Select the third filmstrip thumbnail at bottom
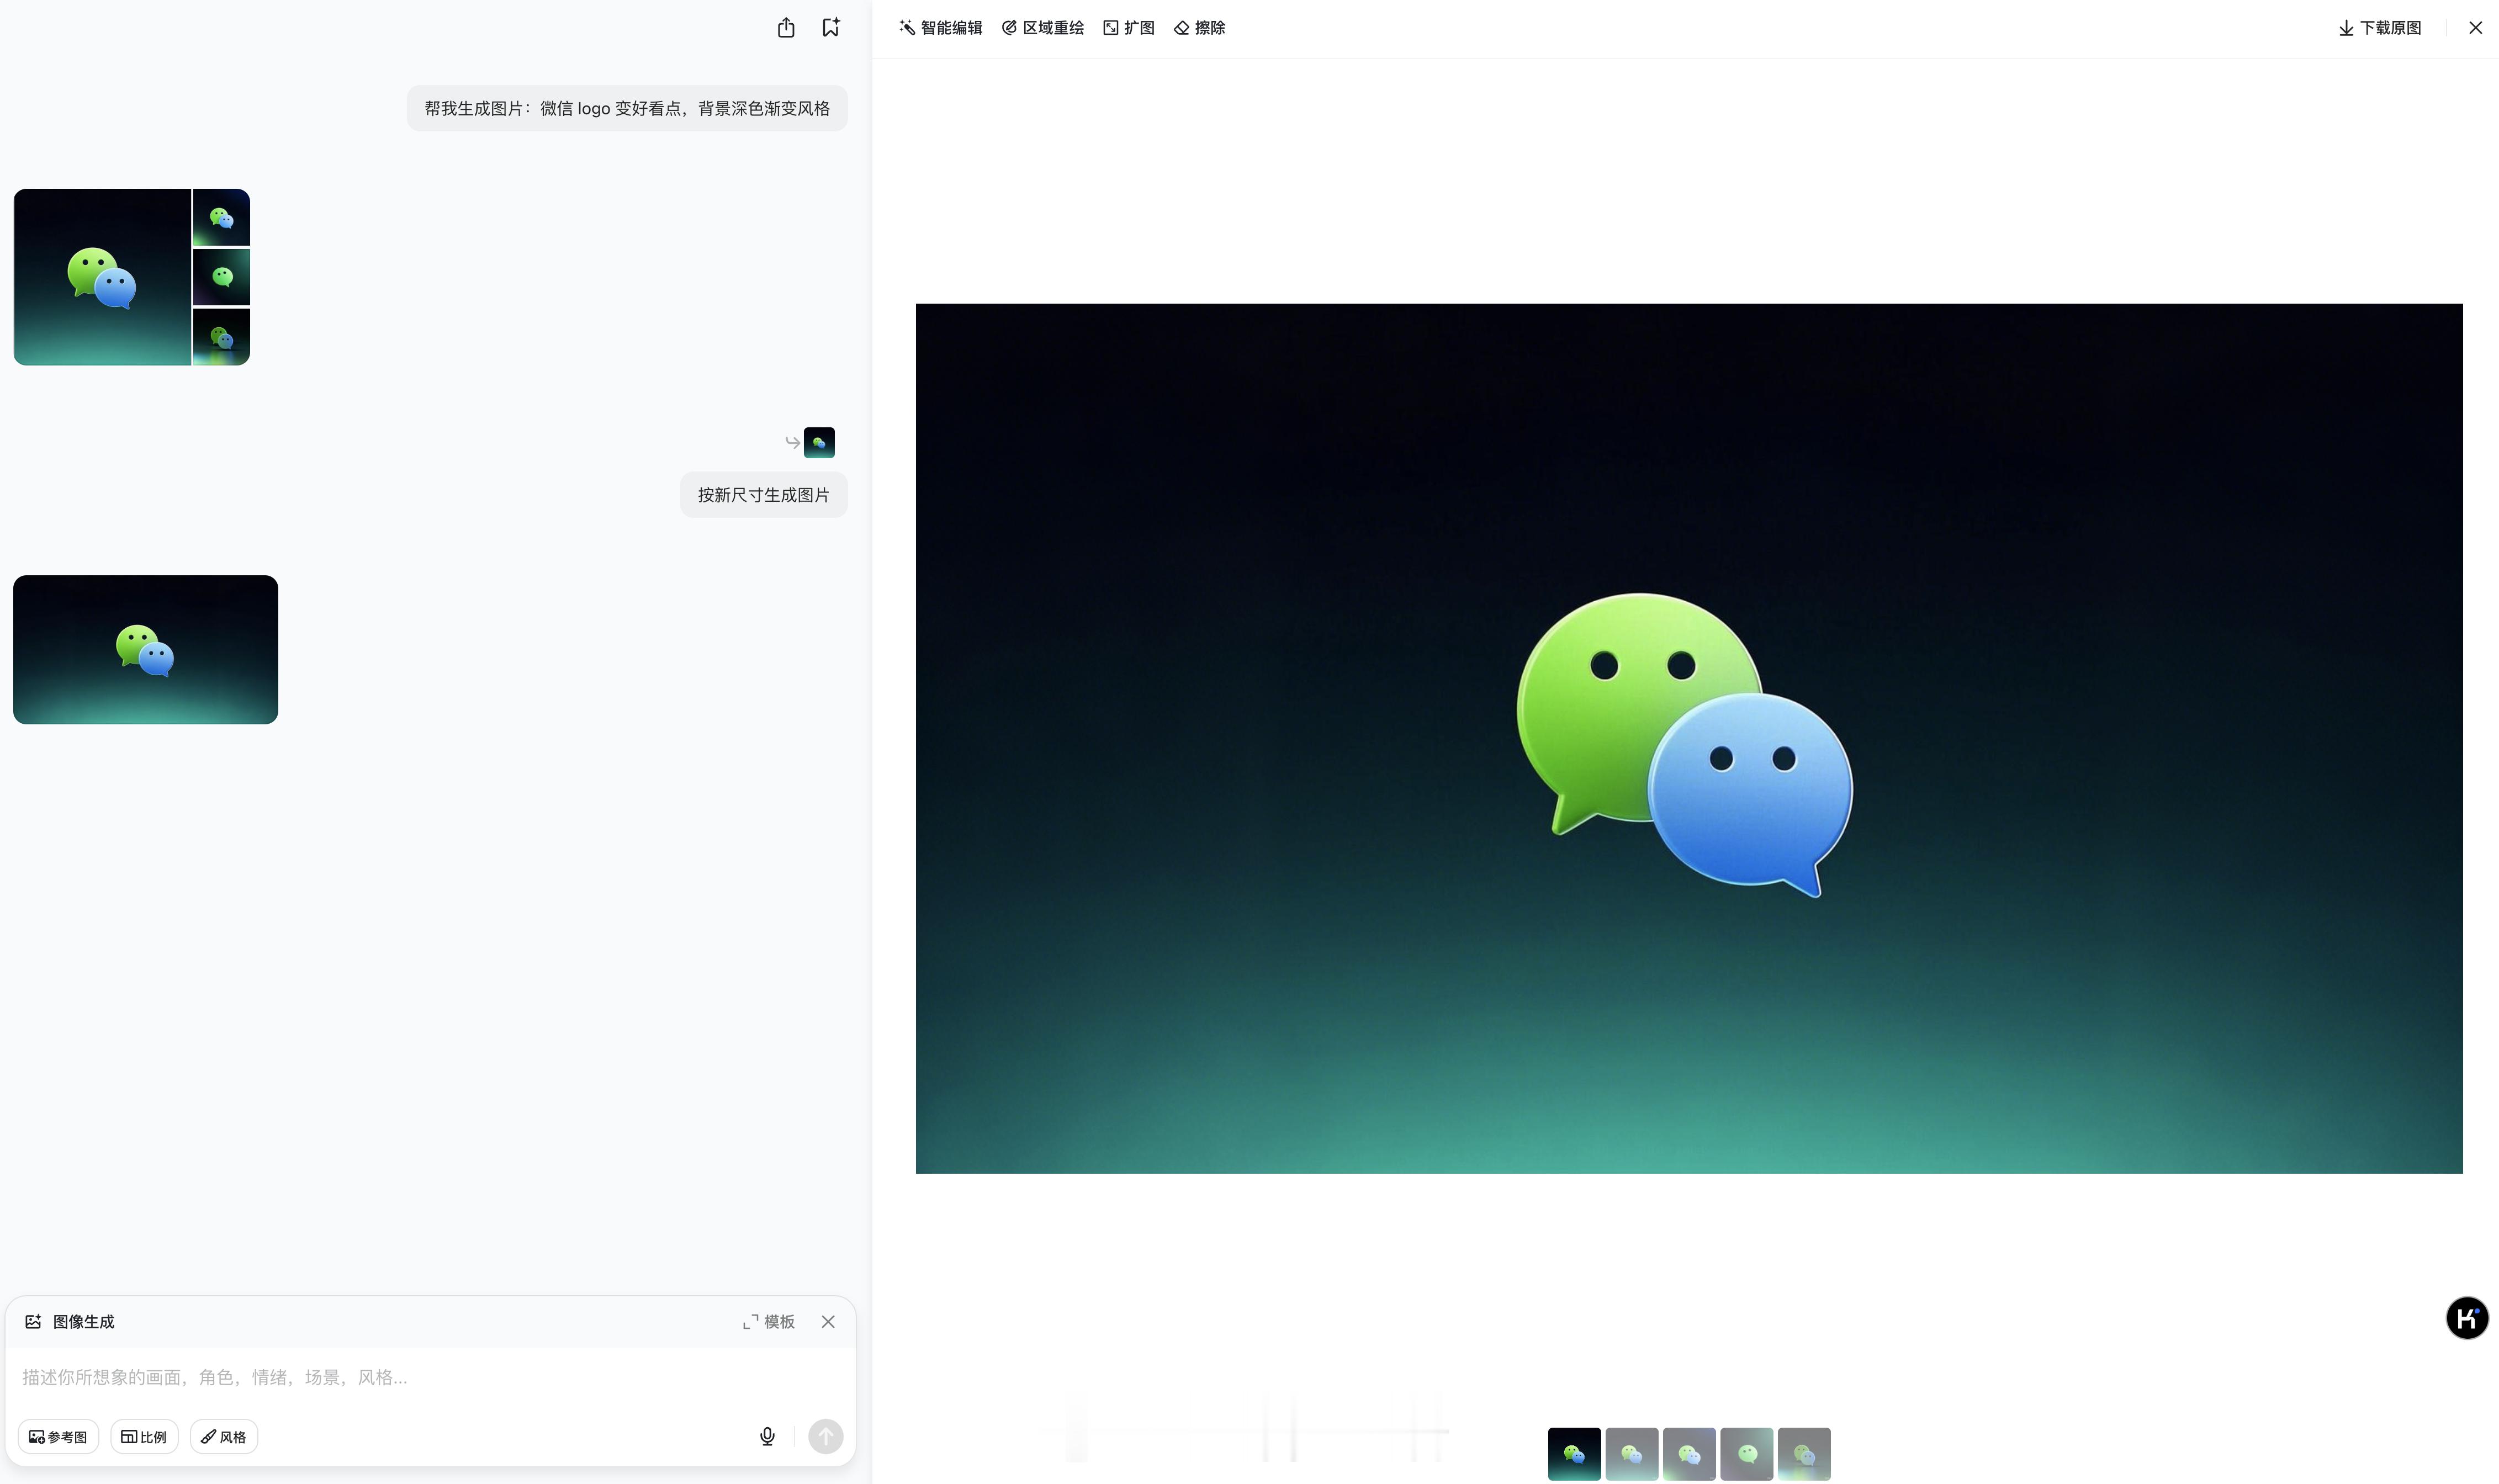The image size is (2499, 1484). pyautogui.click(x=1689, y=1454)
